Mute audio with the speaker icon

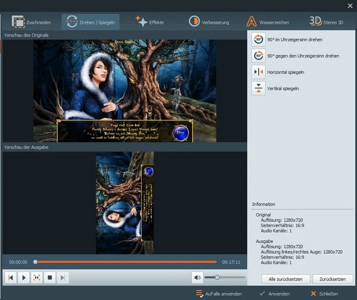[197, 278]
